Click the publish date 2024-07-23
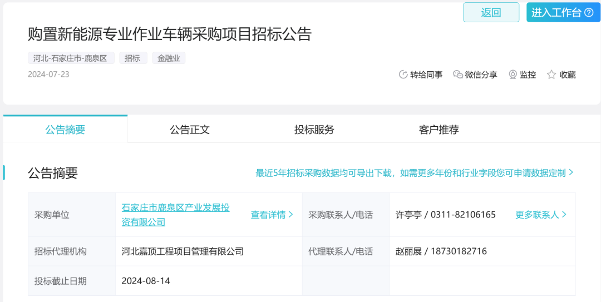This screenshot has width=601, height=302. click(x=48, y=75)
